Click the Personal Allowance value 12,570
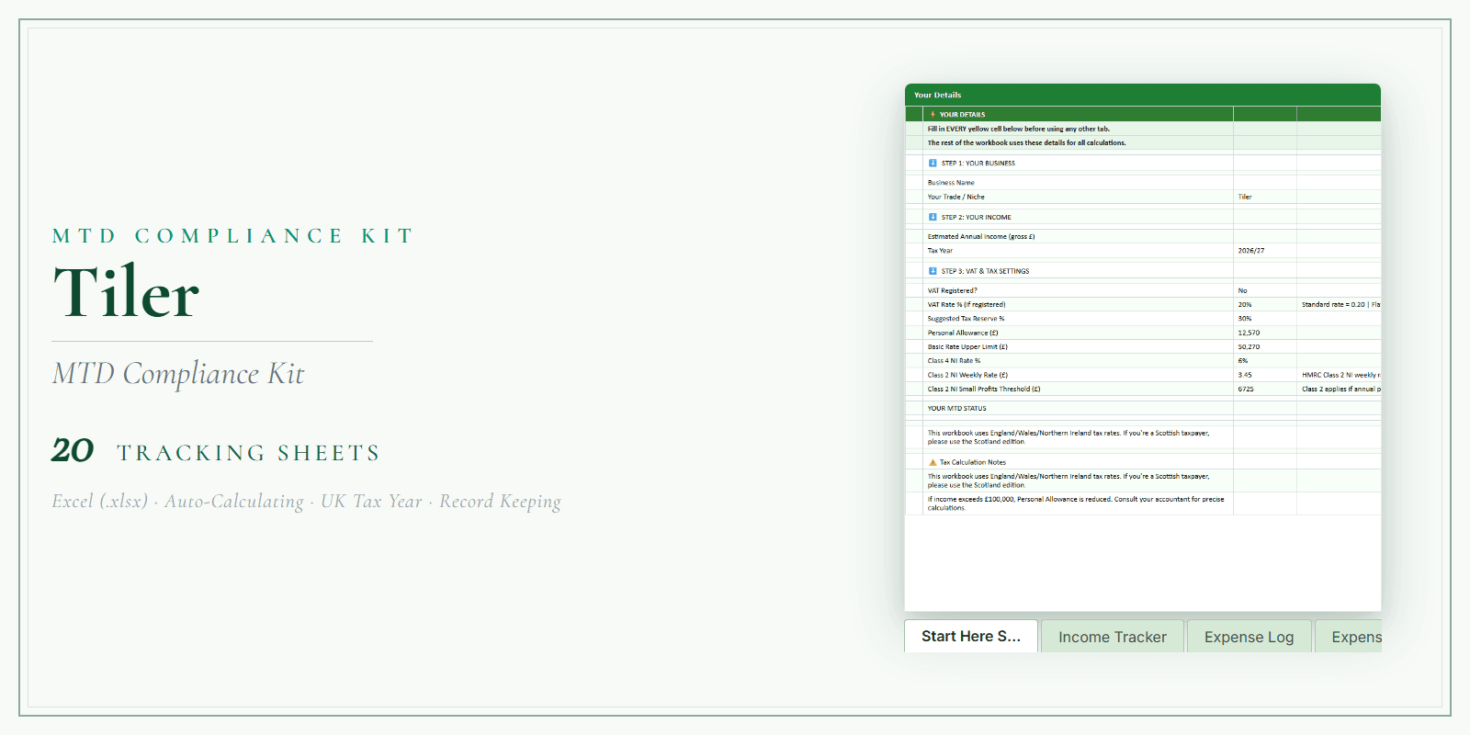This screenshot has width=1470, height=735. pos(1264,333)
